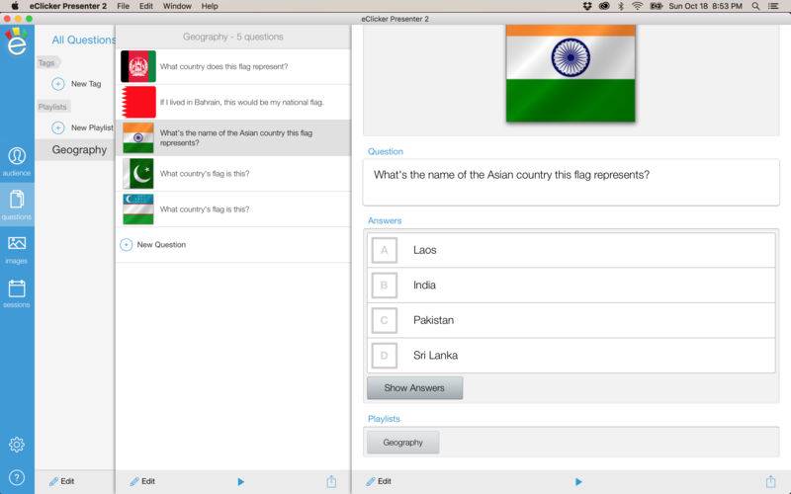Click Edit pencil in question list footer

pyautogui.click(x=142, y=481)
